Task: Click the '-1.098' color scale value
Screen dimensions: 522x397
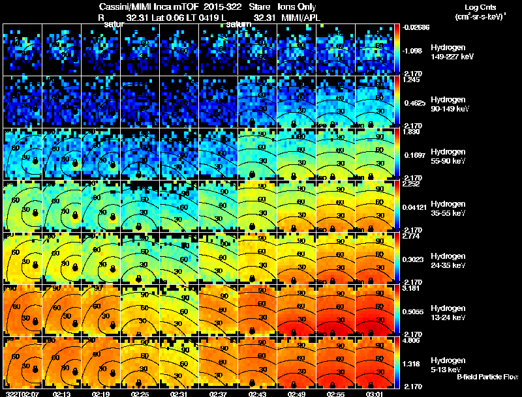Action: click(x=412, y=51)
